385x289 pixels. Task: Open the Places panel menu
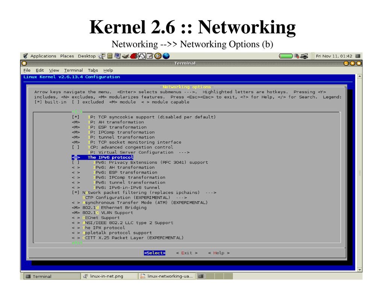tap(67, 56)
